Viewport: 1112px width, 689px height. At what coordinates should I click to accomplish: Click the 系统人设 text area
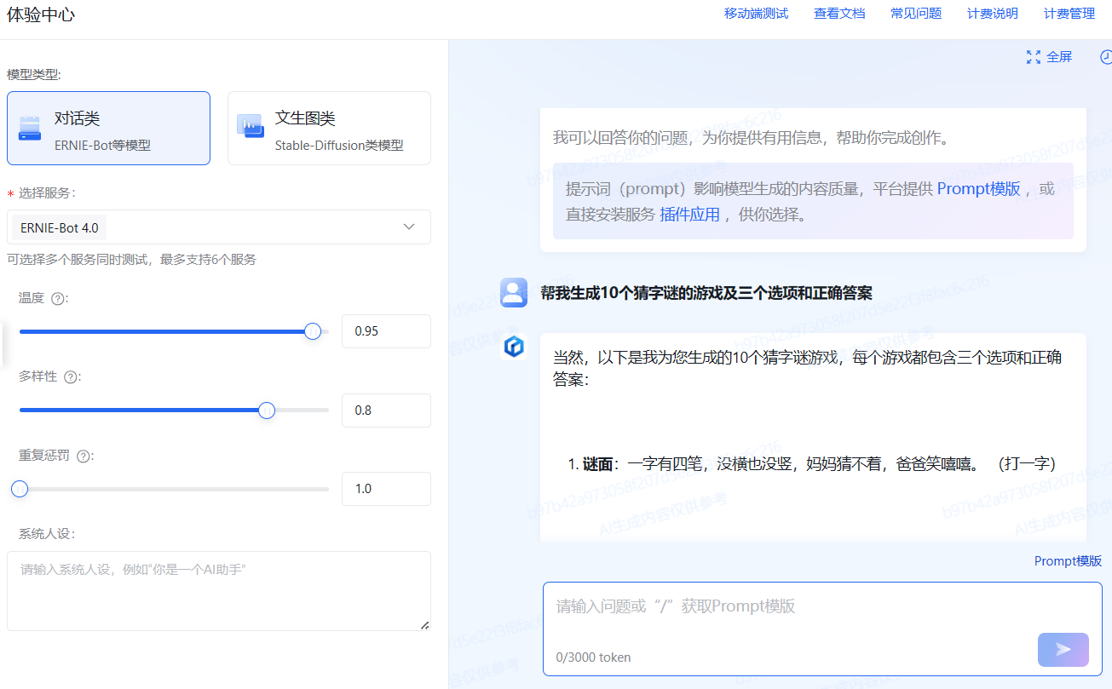[219, 592]
